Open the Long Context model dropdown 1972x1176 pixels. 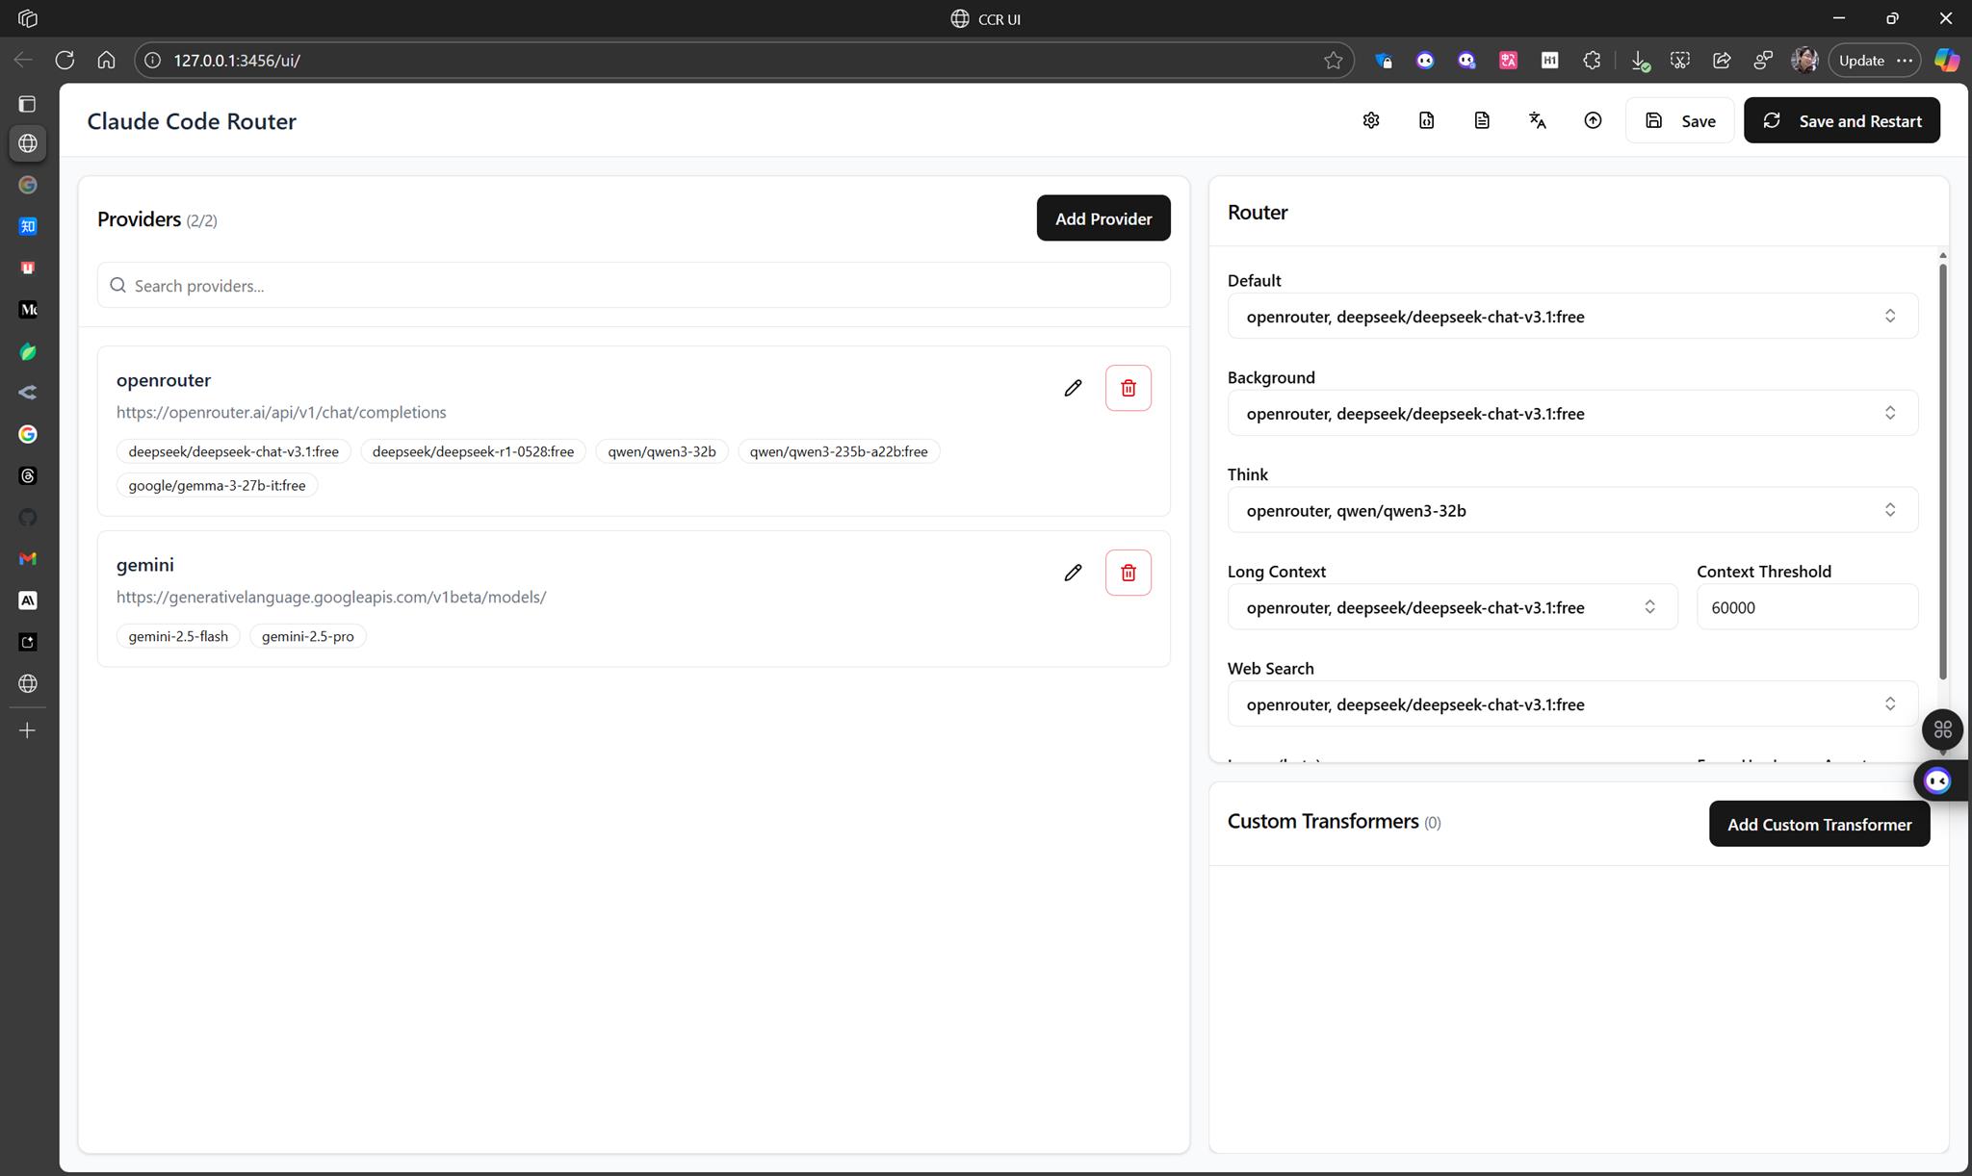coord(1451,607)
